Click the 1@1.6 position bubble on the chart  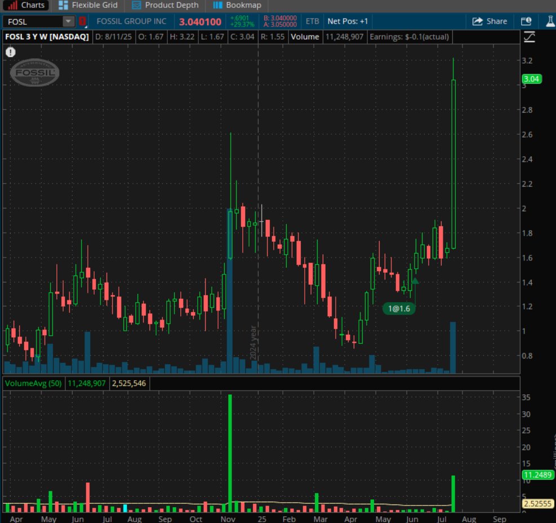[x=399, y=308]
